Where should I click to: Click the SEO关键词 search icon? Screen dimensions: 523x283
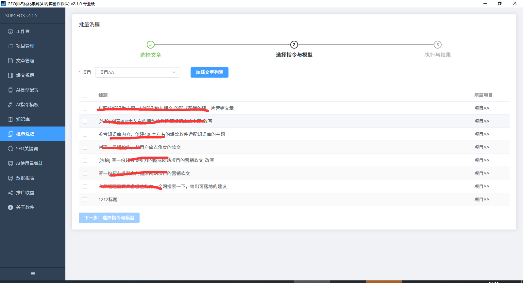pyautogui.click(x=10, y=149)
